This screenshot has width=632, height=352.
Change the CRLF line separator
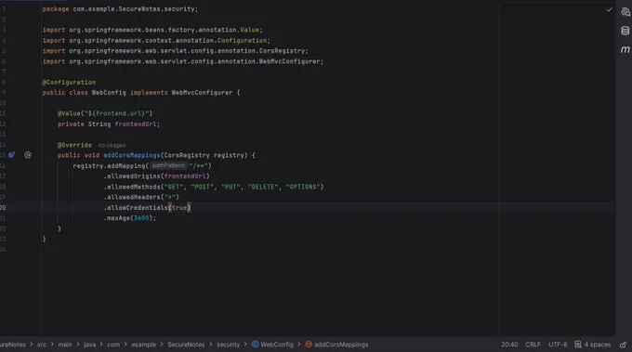coord(533,345)
